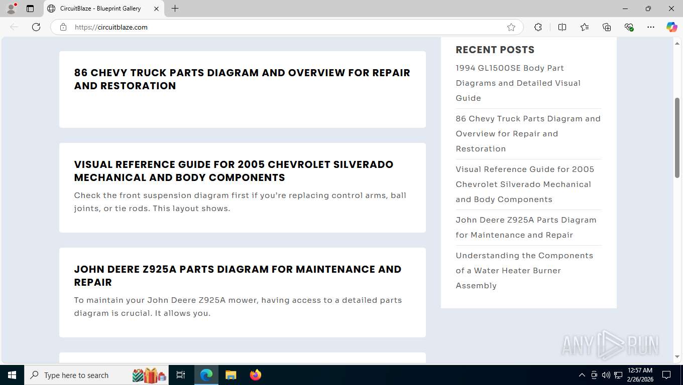Open Settings and more ellipsis menu

[651, 27]
